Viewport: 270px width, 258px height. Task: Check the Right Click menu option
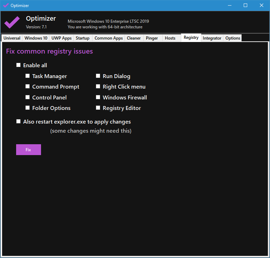coord(98,86)
